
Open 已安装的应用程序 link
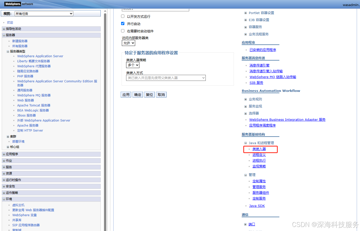pyautogui.click(x=263, y=50)
